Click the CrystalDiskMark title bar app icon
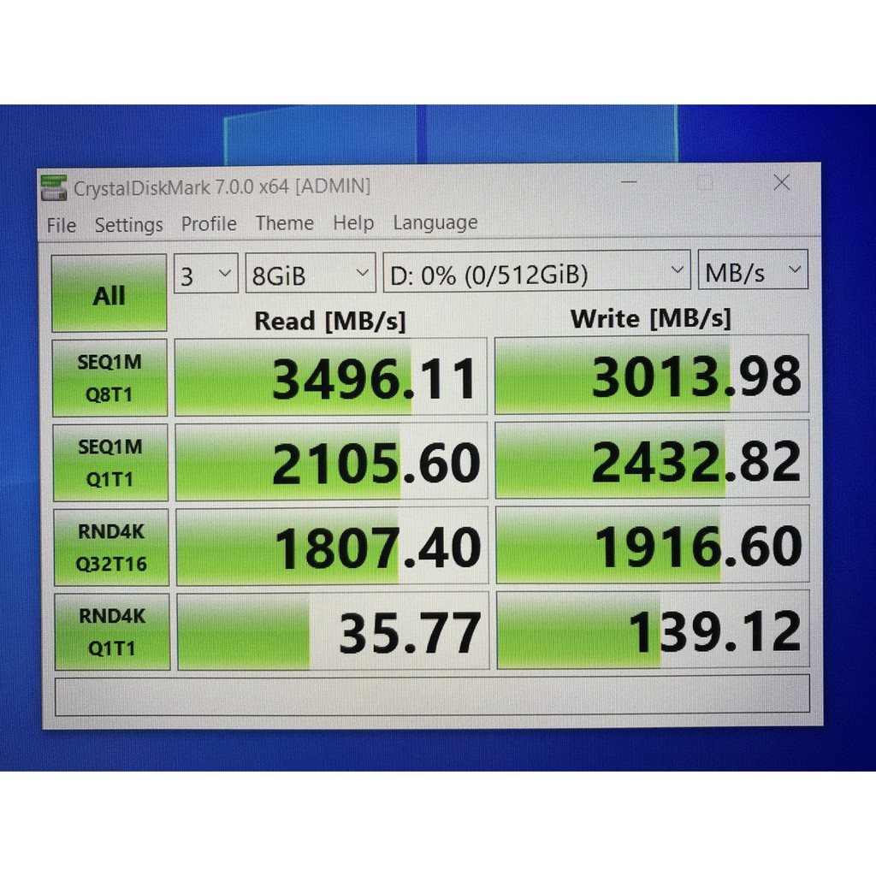Screen dimensions: 876x876 coord(54,186)
